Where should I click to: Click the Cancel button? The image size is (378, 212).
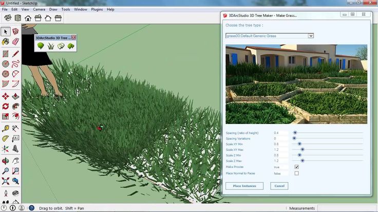click(279, 186)
